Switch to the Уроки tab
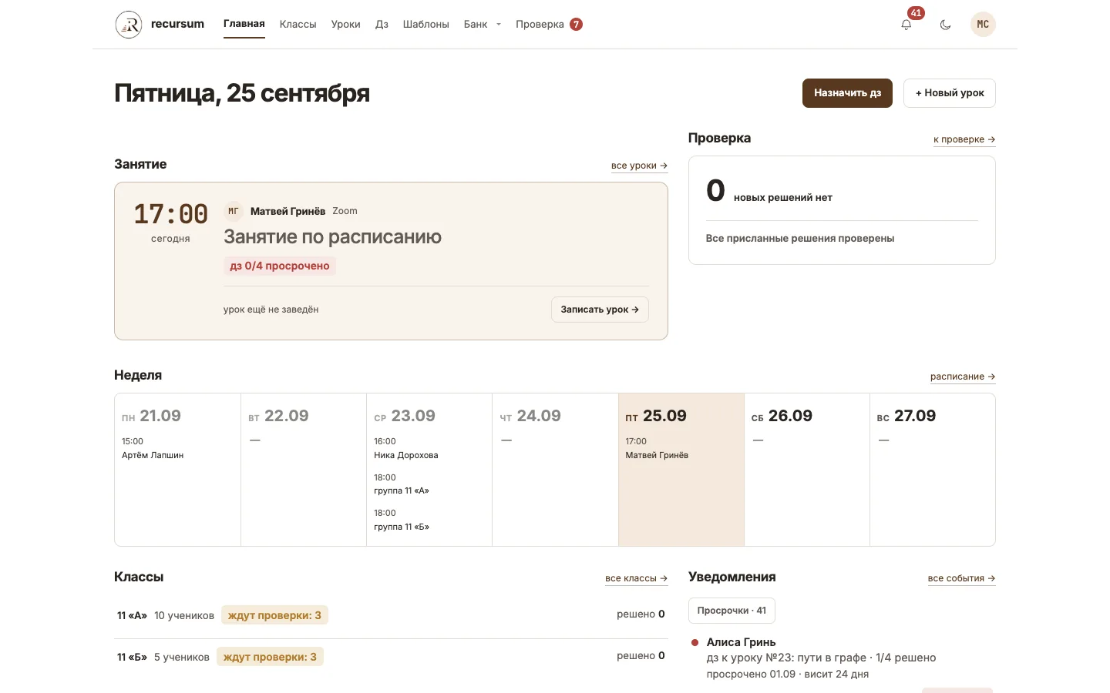 coord(345,25)
